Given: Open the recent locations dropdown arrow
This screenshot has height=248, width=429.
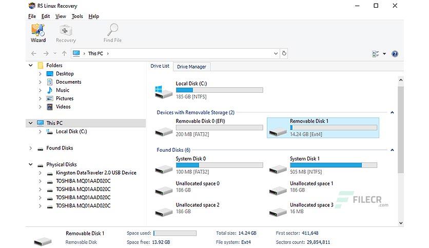Looking at the screenshot, I should click(55, 53).
